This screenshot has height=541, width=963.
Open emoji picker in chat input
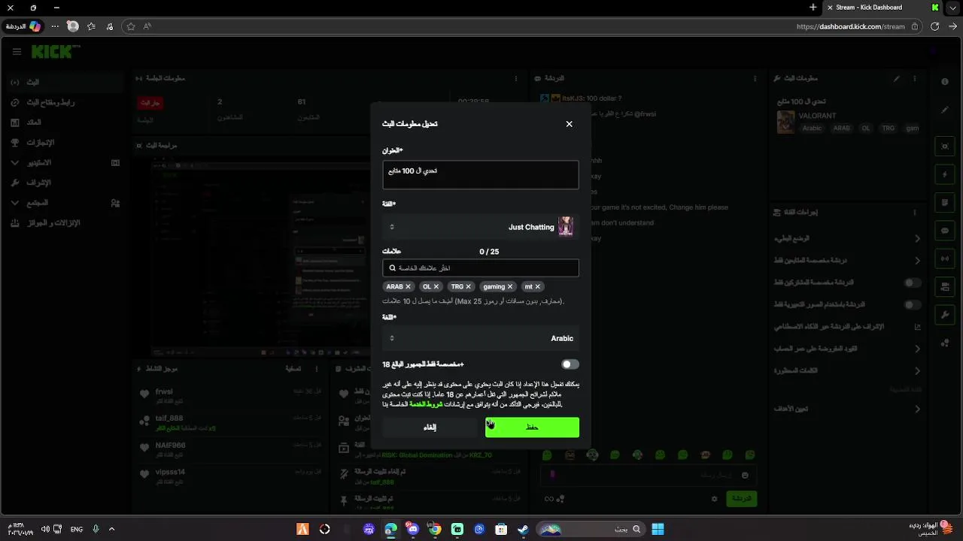coord(745,475)
